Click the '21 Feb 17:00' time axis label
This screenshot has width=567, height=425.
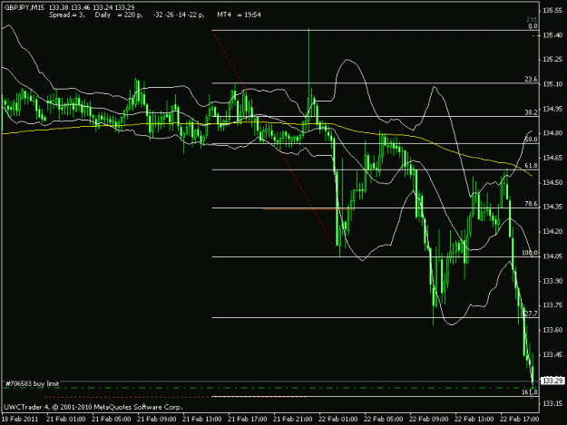pos(248,420)
